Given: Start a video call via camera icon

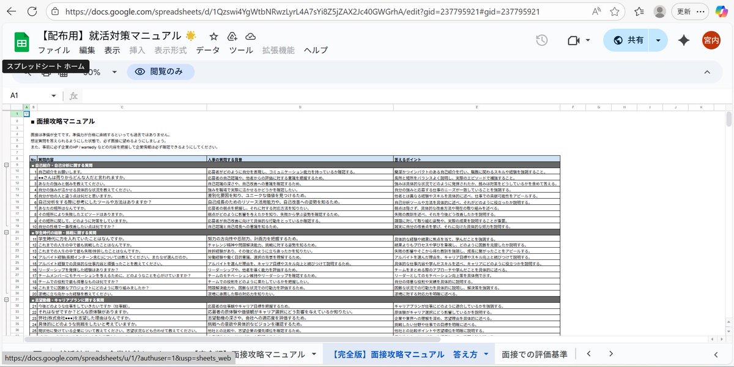Looking at the screenshot, I should (x=573, y=40).
